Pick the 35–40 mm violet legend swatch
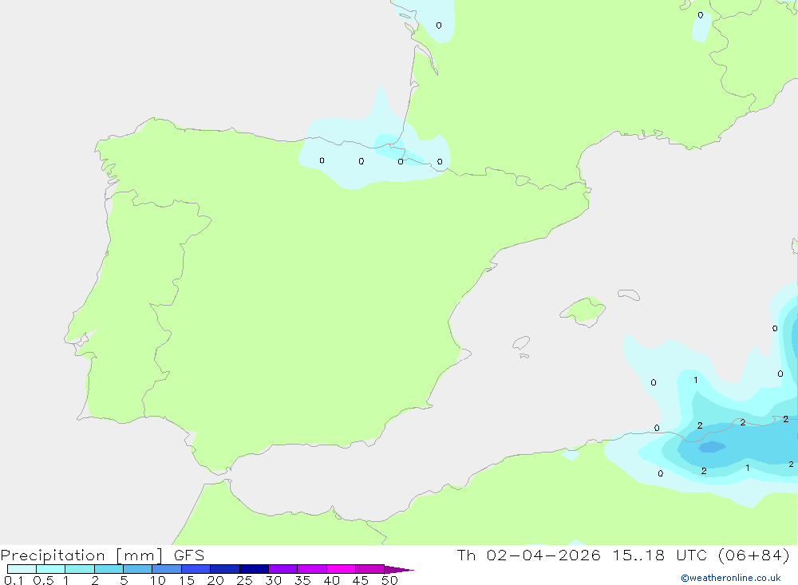Screen dimensions: 798x585 [x=311, y=569]
